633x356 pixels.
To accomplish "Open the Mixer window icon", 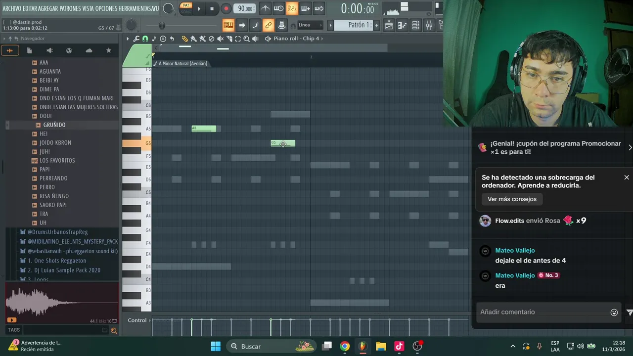I will point(429,25).
